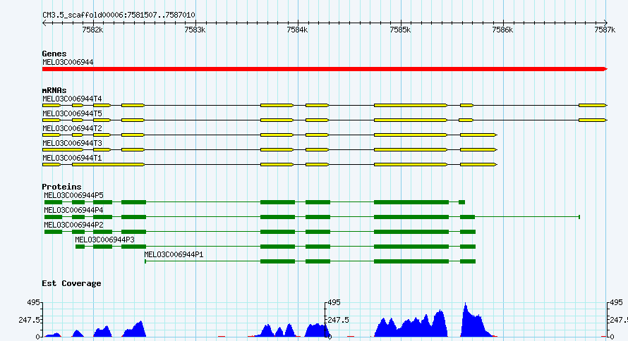Click the middle axis 495 coverage label
The width and height of the screenshot is (628, 341).
pos(334,303)
